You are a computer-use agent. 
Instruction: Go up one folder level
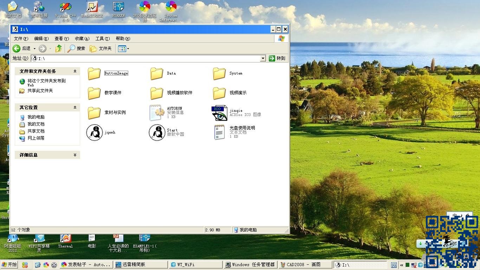59,49
